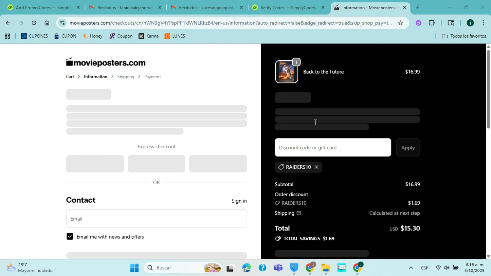Open the task view icon on taskbar

point(230,268)
